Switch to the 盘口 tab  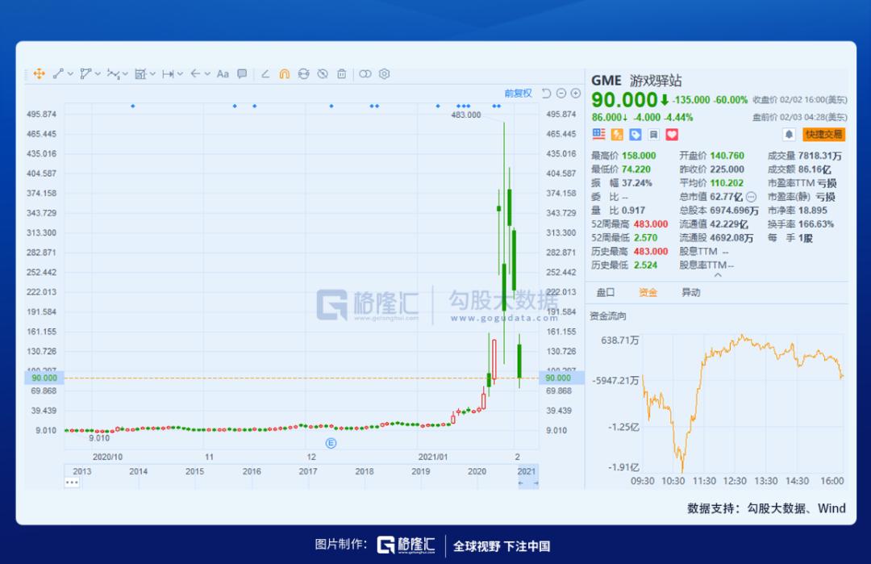(x=606, y=292)
